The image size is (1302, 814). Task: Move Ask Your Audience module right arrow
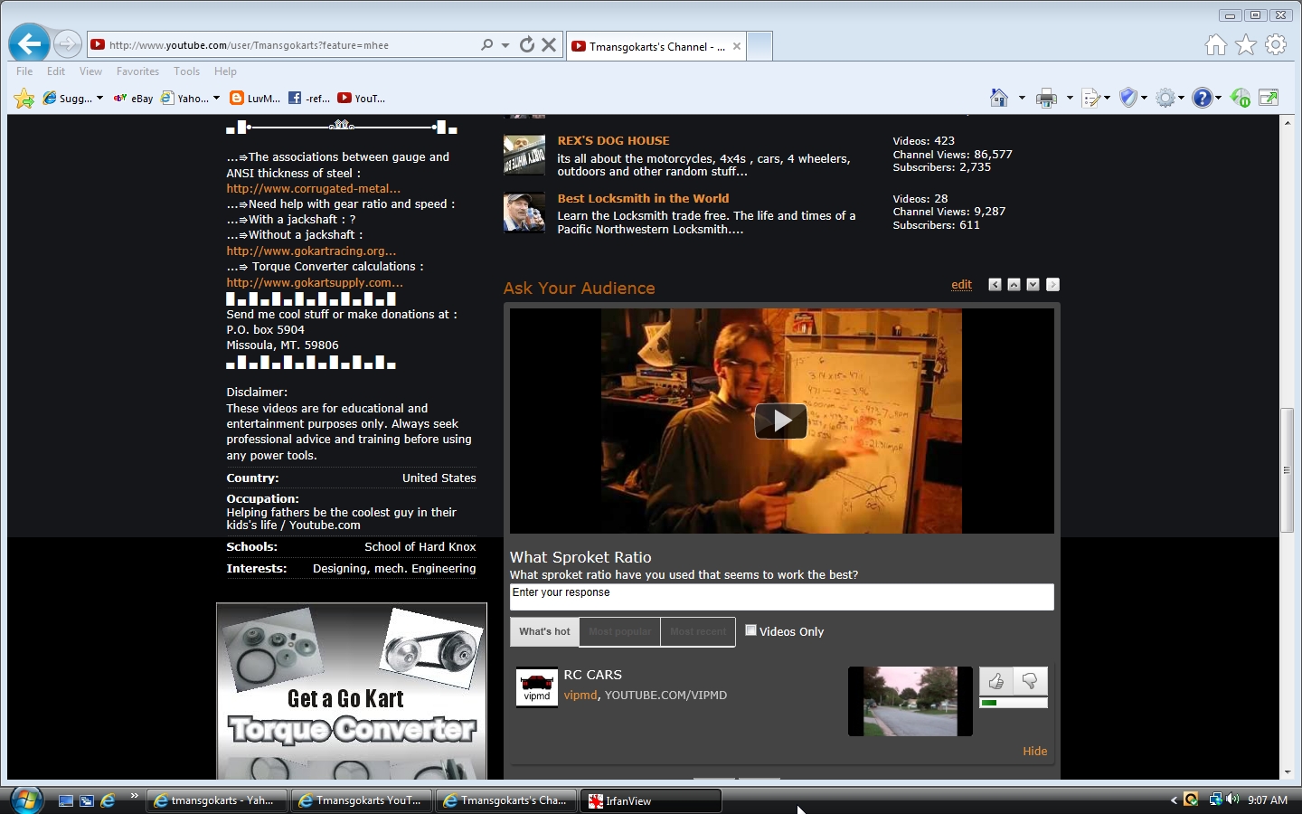[x=1052, y=285]
